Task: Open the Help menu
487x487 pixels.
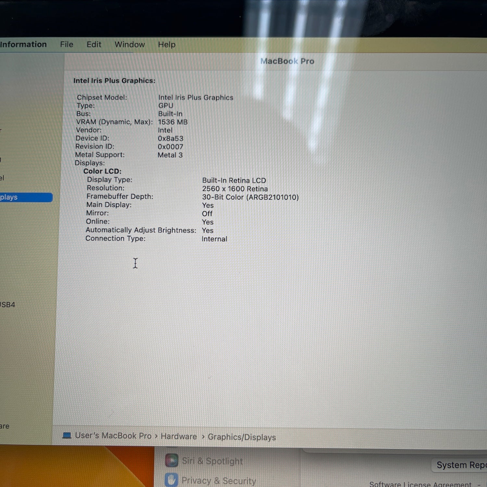Action: tap(167, 44)
